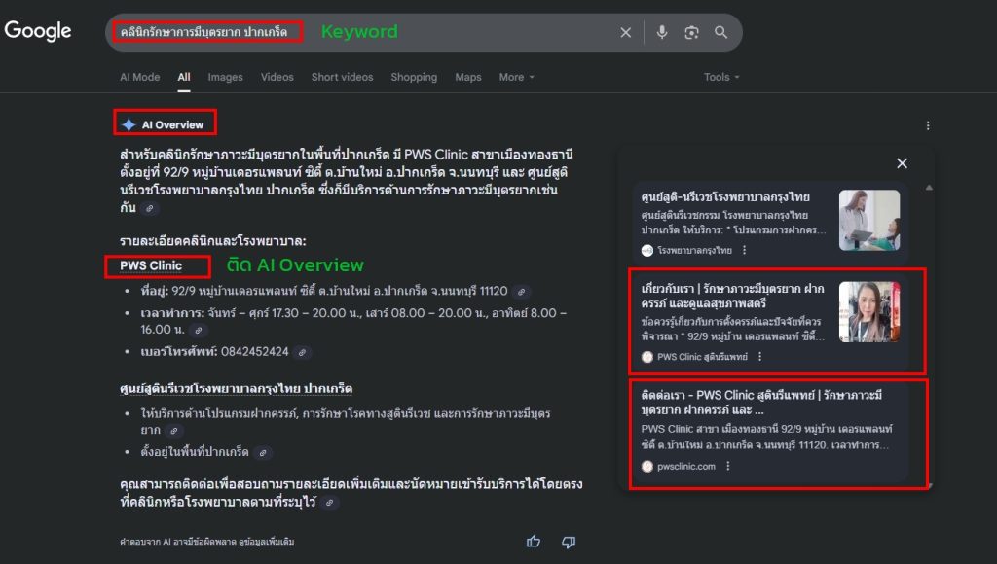Start a voice search with the microphone icon

662,32
